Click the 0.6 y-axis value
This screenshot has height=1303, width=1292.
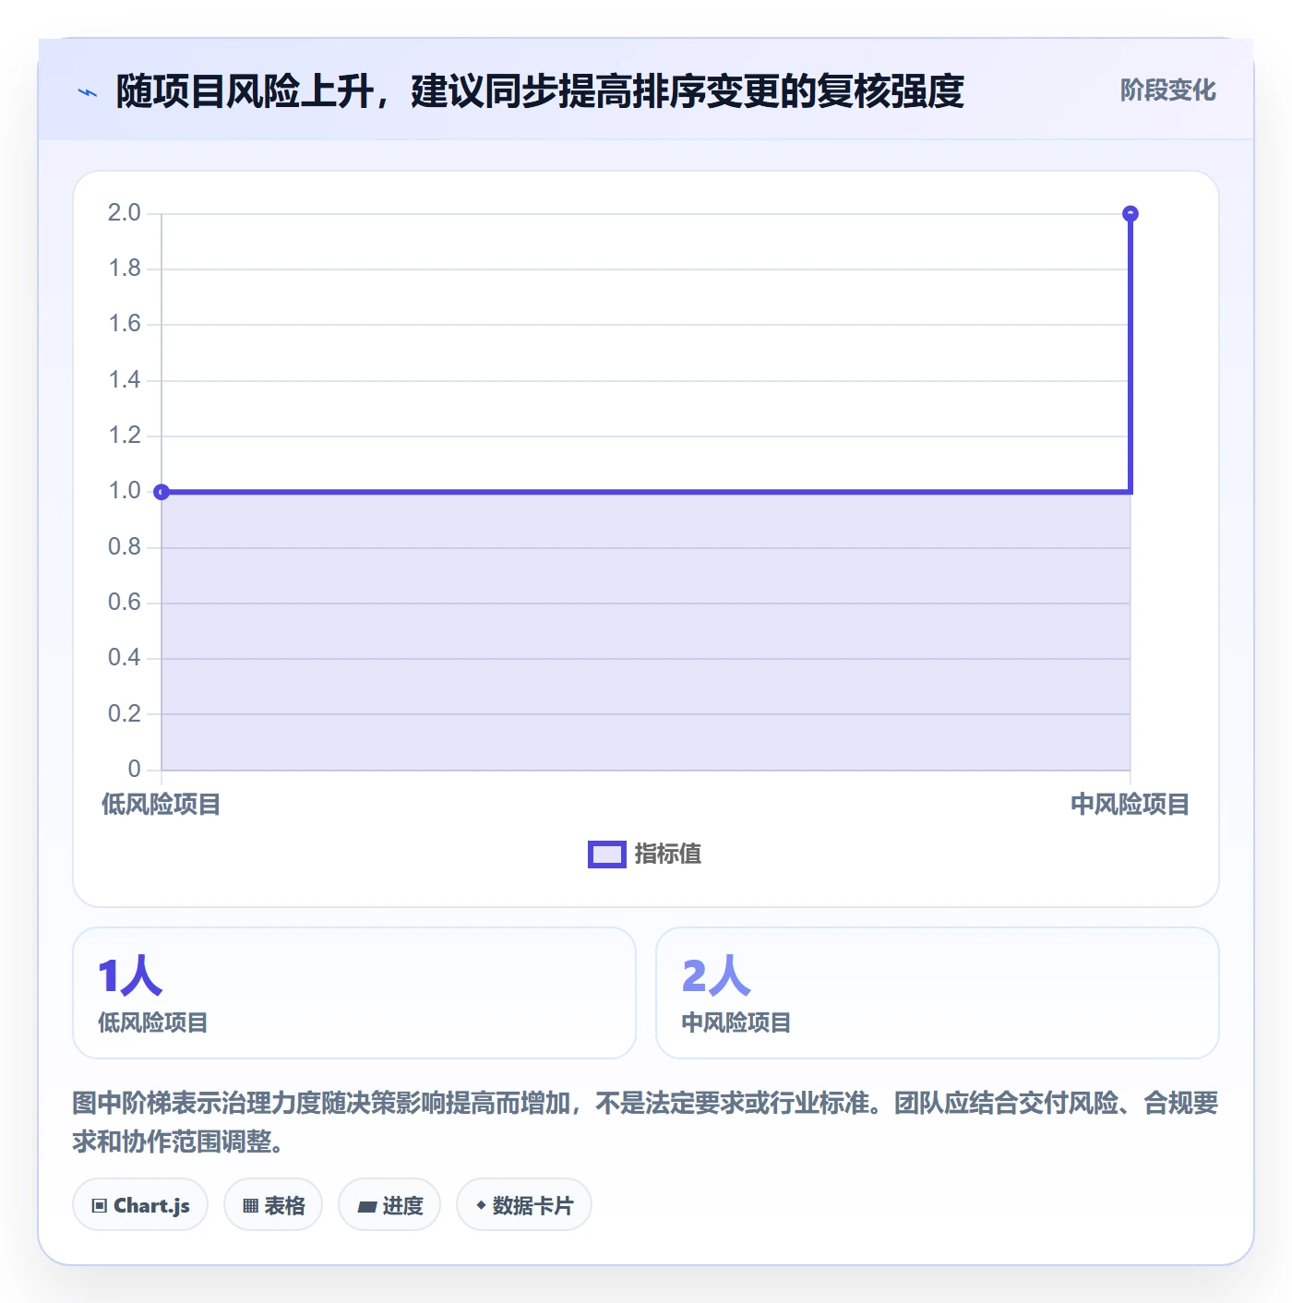(125, 603)
